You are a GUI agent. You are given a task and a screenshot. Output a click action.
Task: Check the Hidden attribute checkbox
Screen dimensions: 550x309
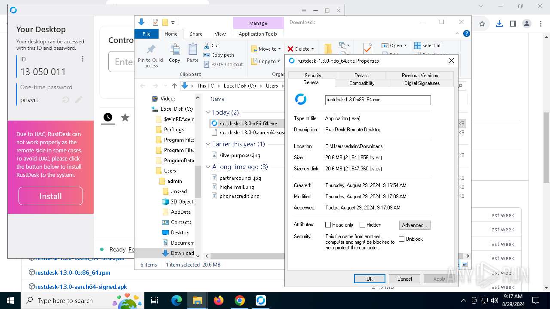click(362, 225)
